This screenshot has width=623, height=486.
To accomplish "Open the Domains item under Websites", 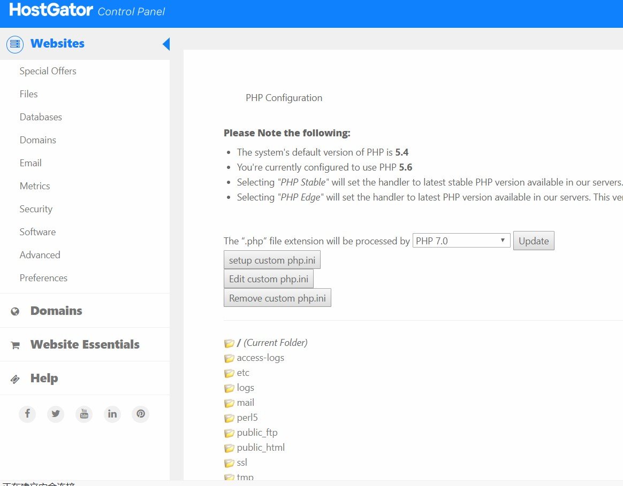I will coord(38,140).
